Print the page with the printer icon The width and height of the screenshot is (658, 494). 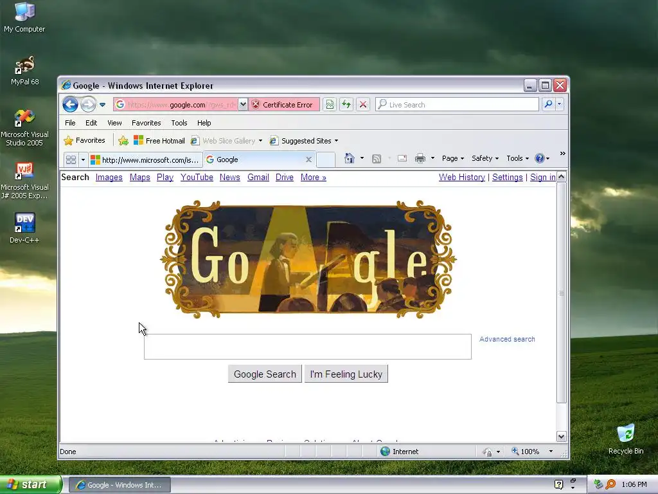[x=420, y=158]
